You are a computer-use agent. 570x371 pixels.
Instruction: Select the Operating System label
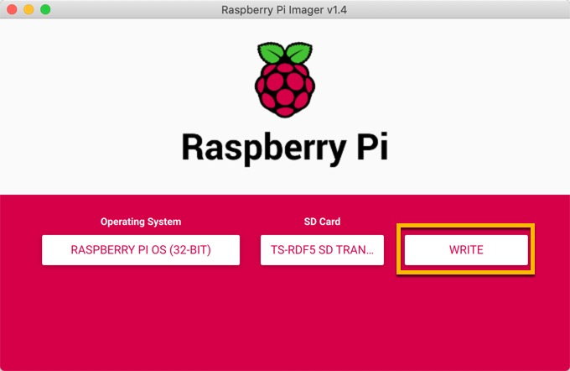click(x=141, y=222)
